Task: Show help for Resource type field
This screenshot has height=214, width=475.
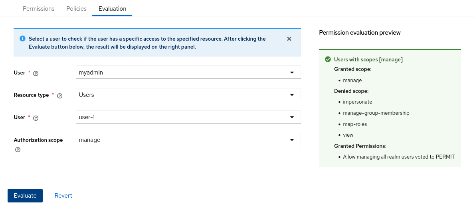Action: coord(60,96)
